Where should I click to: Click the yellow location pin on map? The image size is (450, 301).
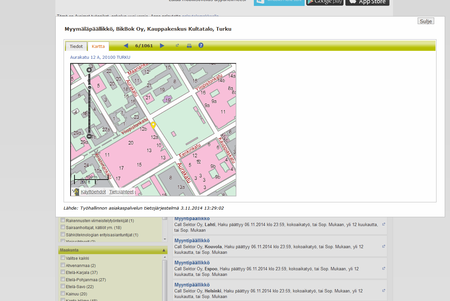[153, 125]
